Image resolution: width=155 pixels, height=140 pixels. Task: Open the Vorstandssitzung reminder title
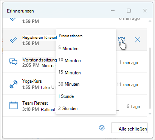coord(40,60)
